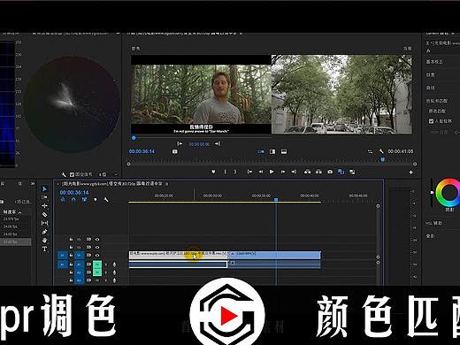Image resolution: width=460 pixels, height=345 pixels.
Task: Select the Selection arrow tool
Action: 44,188
